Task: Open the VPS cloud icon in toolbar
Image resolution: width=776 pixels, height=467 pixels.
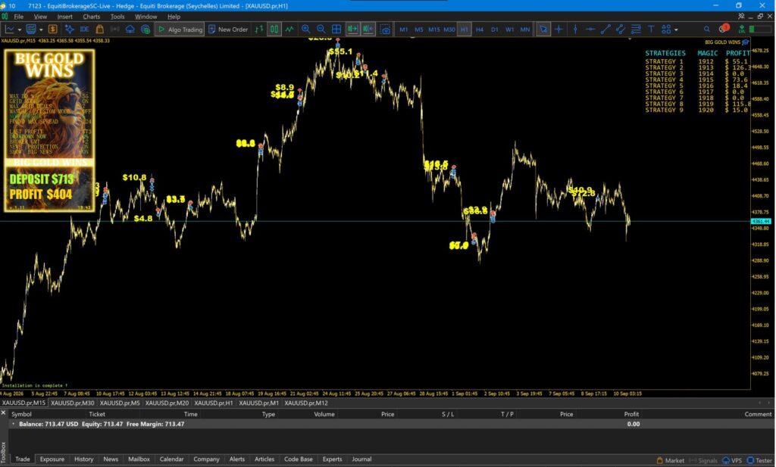Action: pyautogui.click(x=130, y=30)
